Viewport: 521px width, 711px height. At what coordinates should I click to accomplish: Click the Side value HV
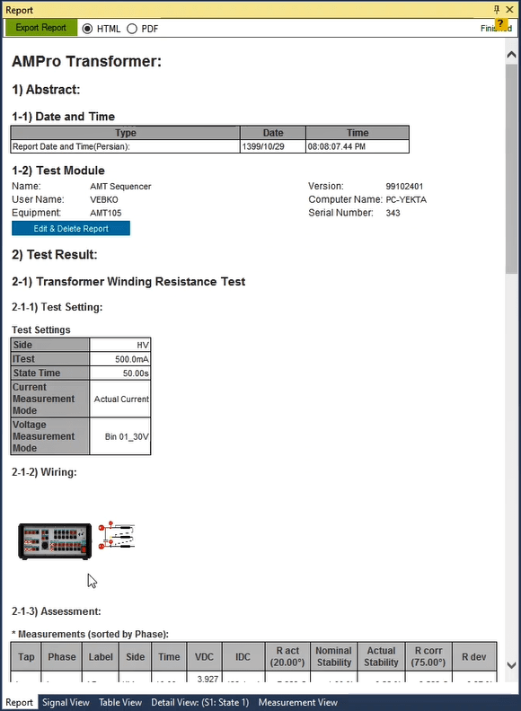[119, 345]
